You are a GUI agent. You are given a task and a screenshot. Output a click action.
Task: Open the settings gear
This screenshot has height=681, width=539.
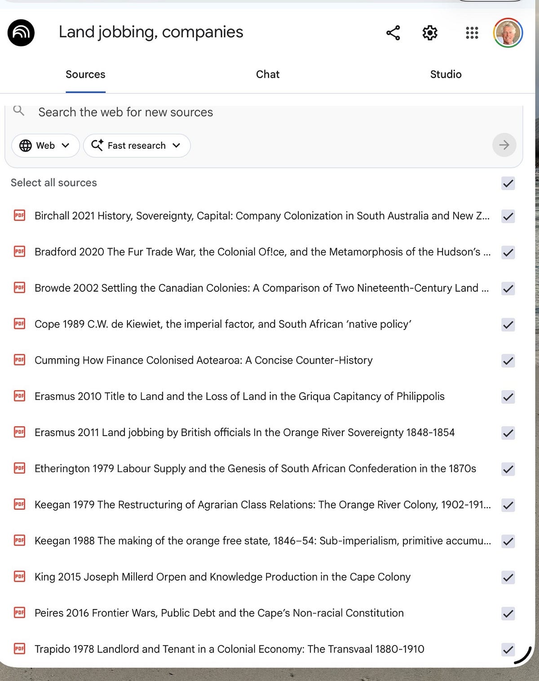click(x=430, y=33)
